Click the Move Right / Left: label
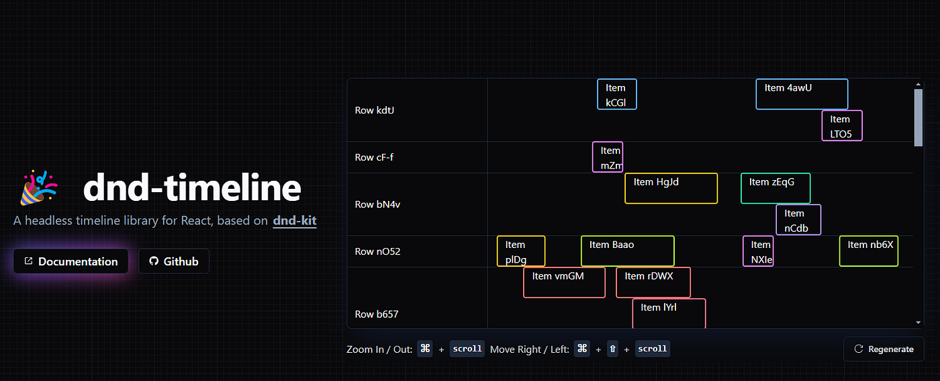 530,349
